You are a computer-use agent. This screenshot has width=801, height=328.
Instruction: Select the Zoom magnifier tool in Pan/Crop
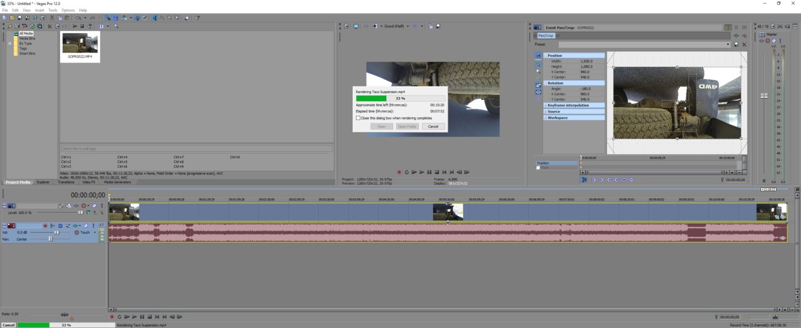538,71
